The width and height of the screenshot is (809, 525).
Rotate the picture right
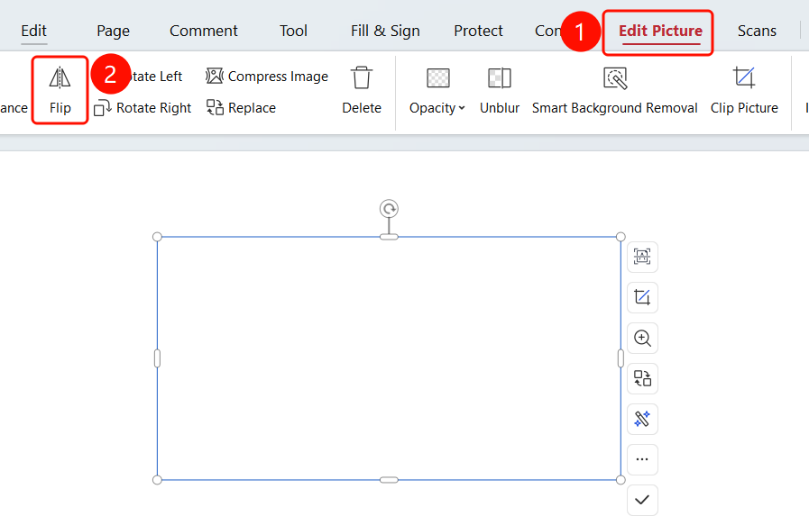tap(142, 108)
